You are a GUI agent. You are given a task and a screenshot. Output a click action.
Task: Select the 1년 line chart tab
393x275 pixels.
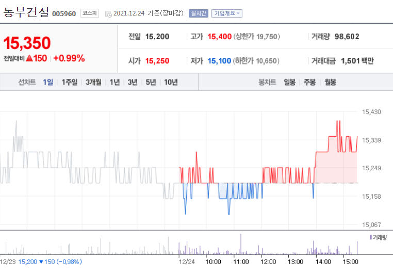[x=115, y=82]
